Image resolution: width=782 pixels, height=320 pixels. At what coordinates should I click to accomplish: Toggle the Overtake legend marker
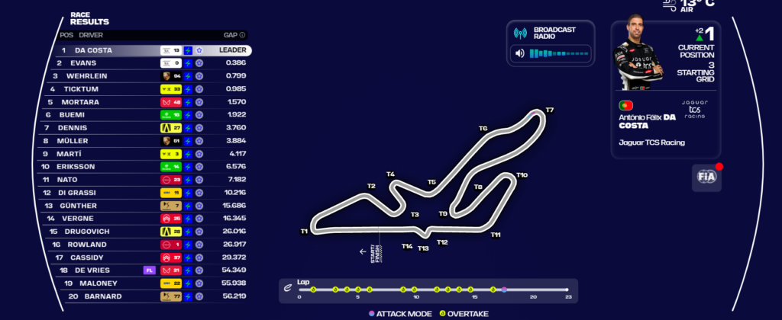[x=443, y=313]
